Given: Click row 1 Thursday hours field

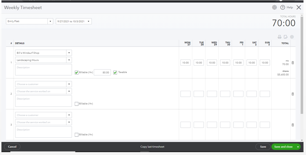Looking at the screenshot, I should (225, 62).
